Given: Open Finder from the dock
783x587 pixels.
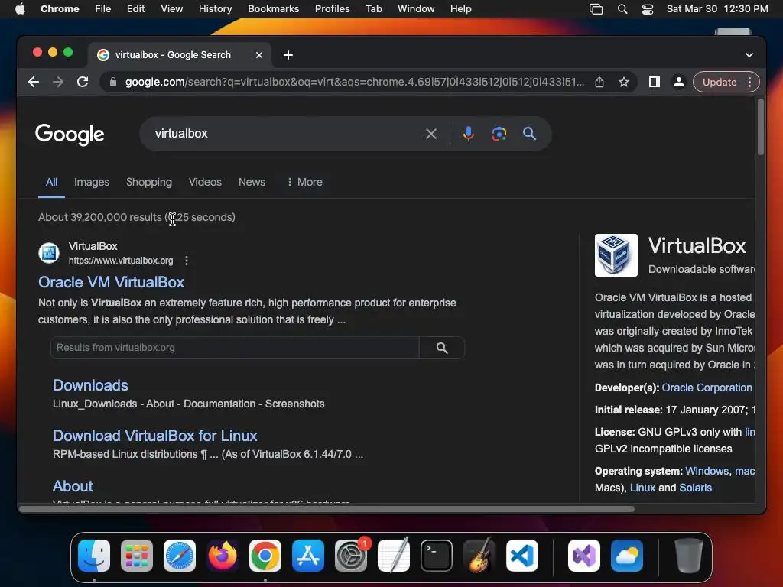Looking at the screenshot, I should pos(94,556).
